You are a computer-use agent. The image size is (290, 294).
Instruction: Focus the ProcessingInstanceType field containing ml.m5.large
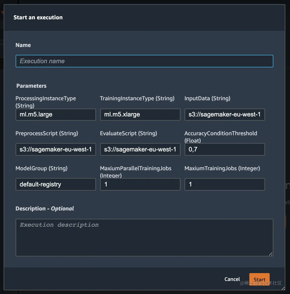[x=56, y=115]
